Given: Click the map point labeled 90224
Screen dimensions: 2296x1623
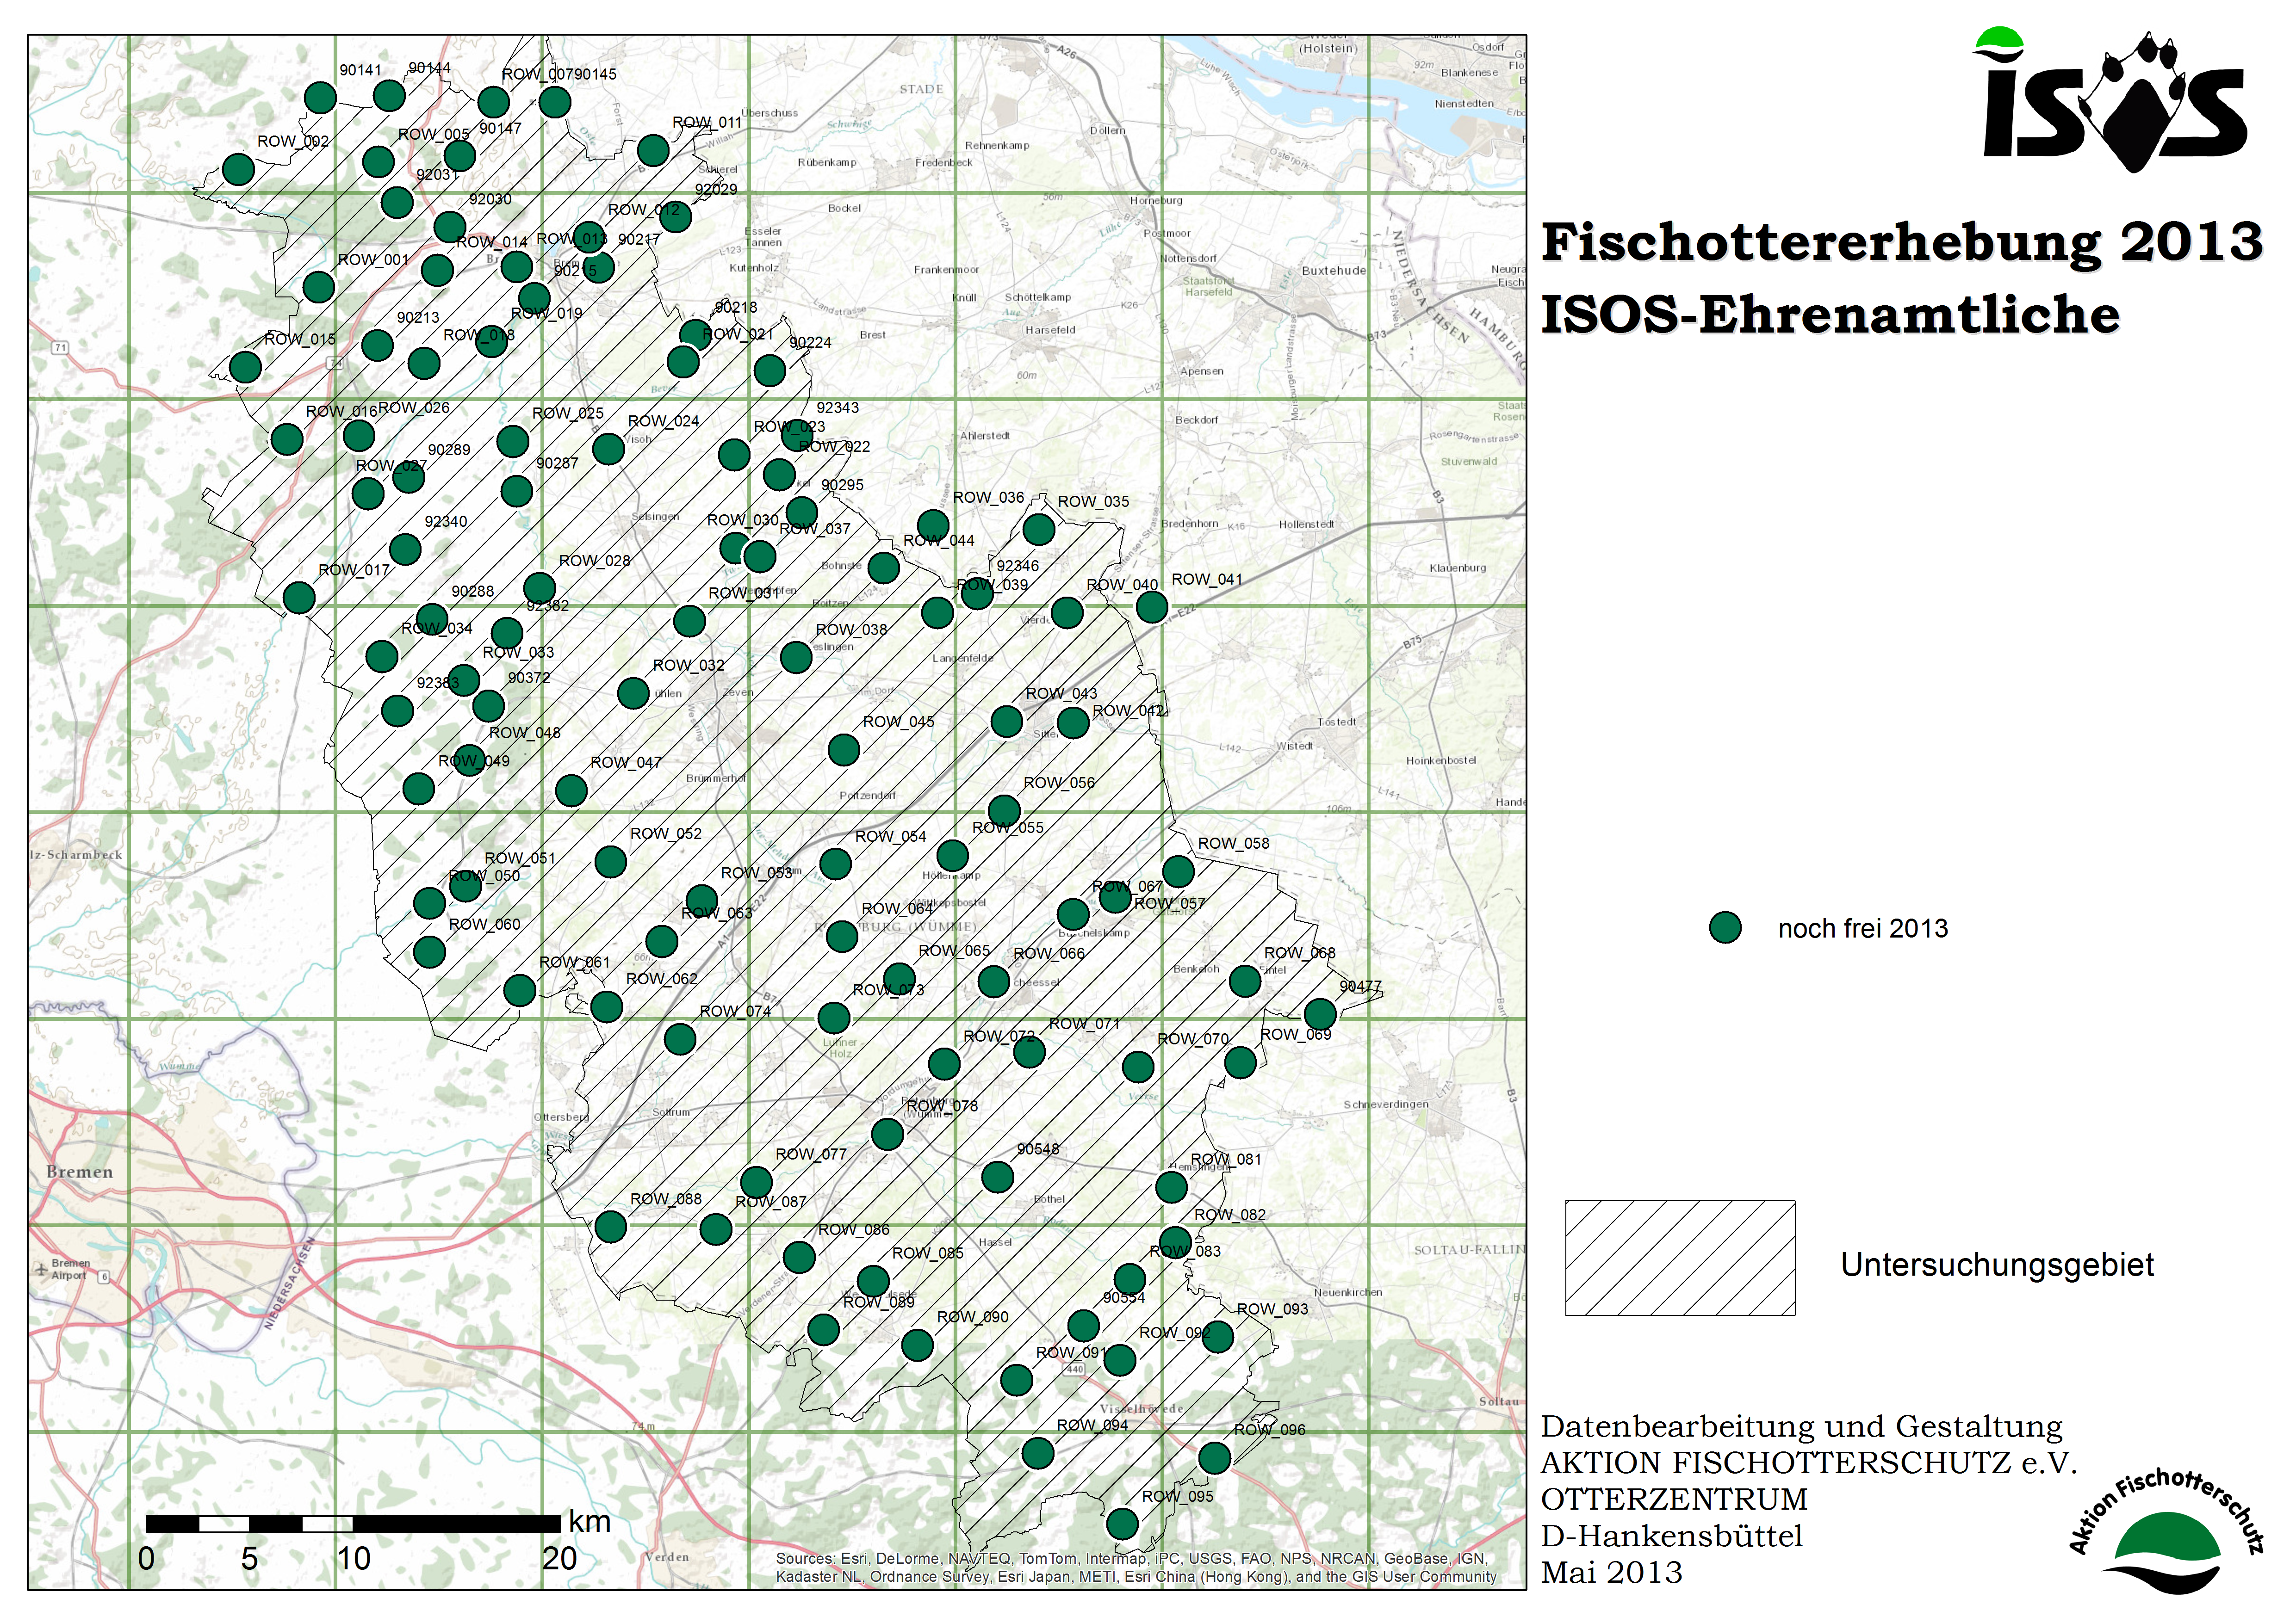Looking at the screenshot, I should (x=770, y=371).
